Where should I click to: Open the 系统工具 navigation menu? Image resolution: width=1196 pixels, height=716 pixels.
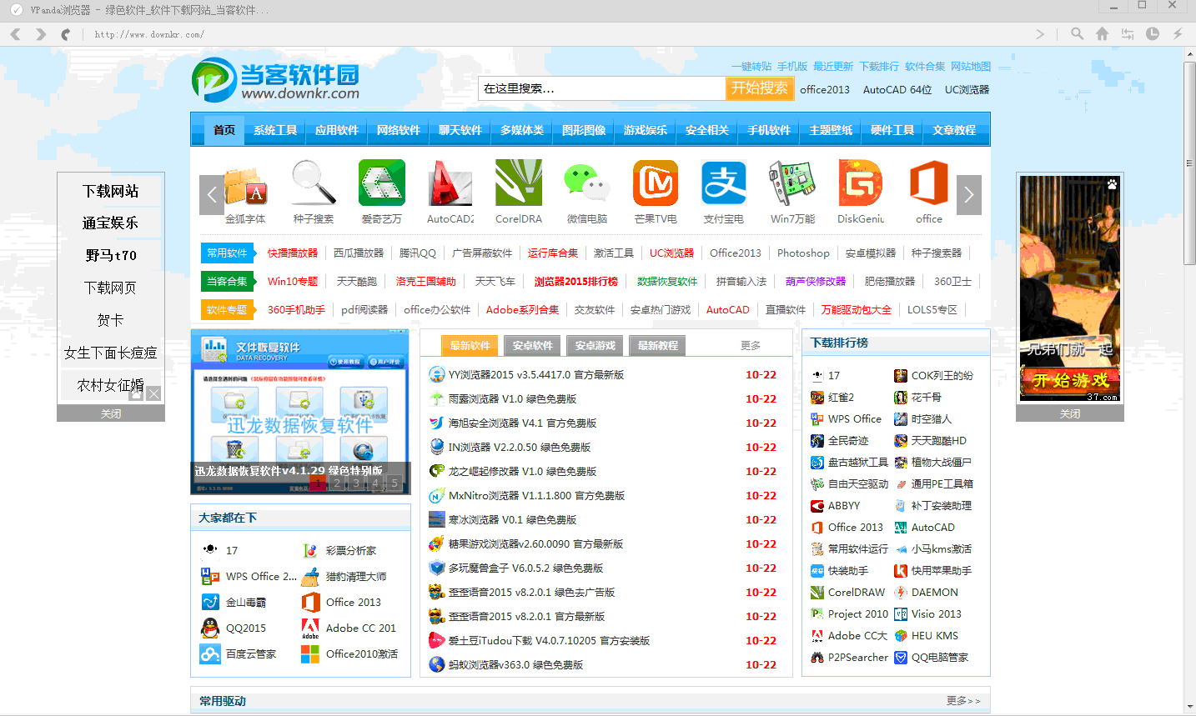[x=275, y=130]
